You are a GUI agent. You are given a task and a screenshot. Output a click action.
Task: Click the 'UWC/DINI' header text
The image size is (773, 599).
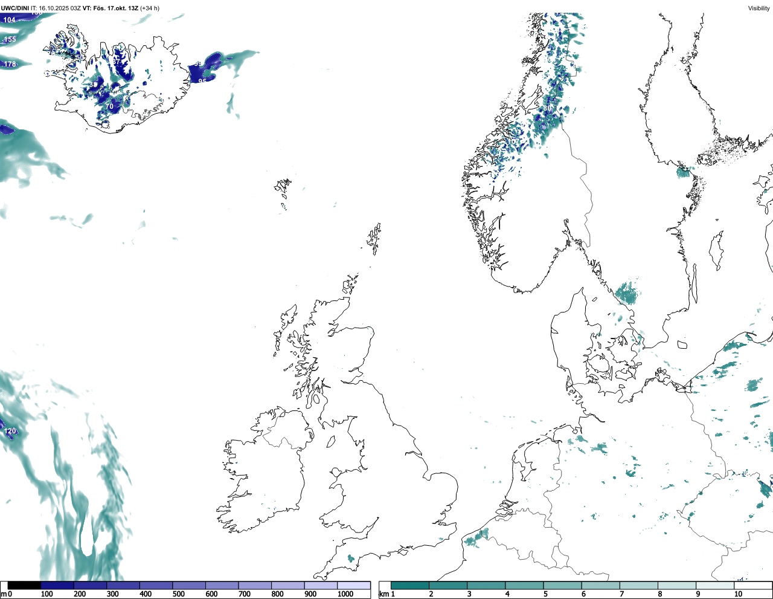coord(15,8)
